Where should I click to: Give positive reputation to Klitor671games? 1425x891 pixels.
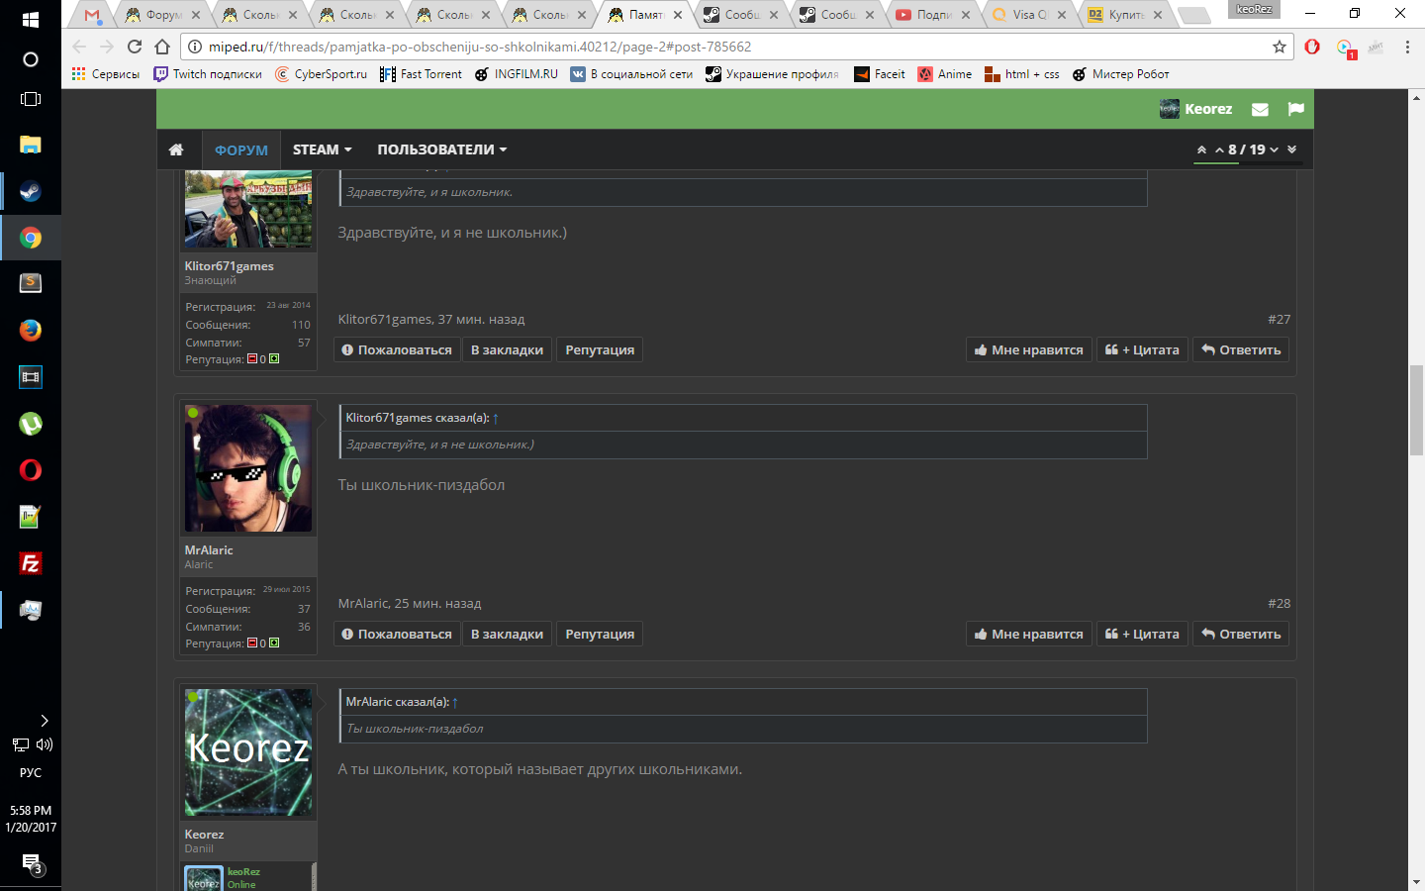coord(274,358)
